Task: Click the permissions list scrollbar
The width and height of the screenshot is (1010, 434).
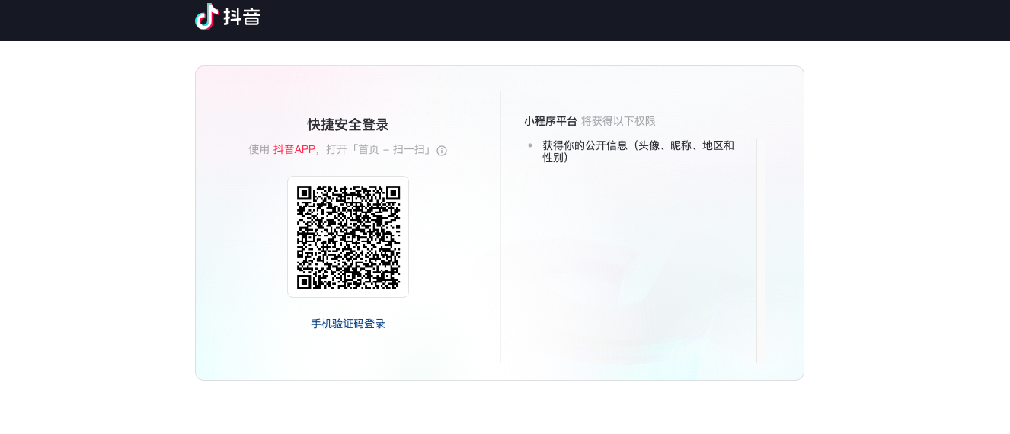Action: [756, 251]
